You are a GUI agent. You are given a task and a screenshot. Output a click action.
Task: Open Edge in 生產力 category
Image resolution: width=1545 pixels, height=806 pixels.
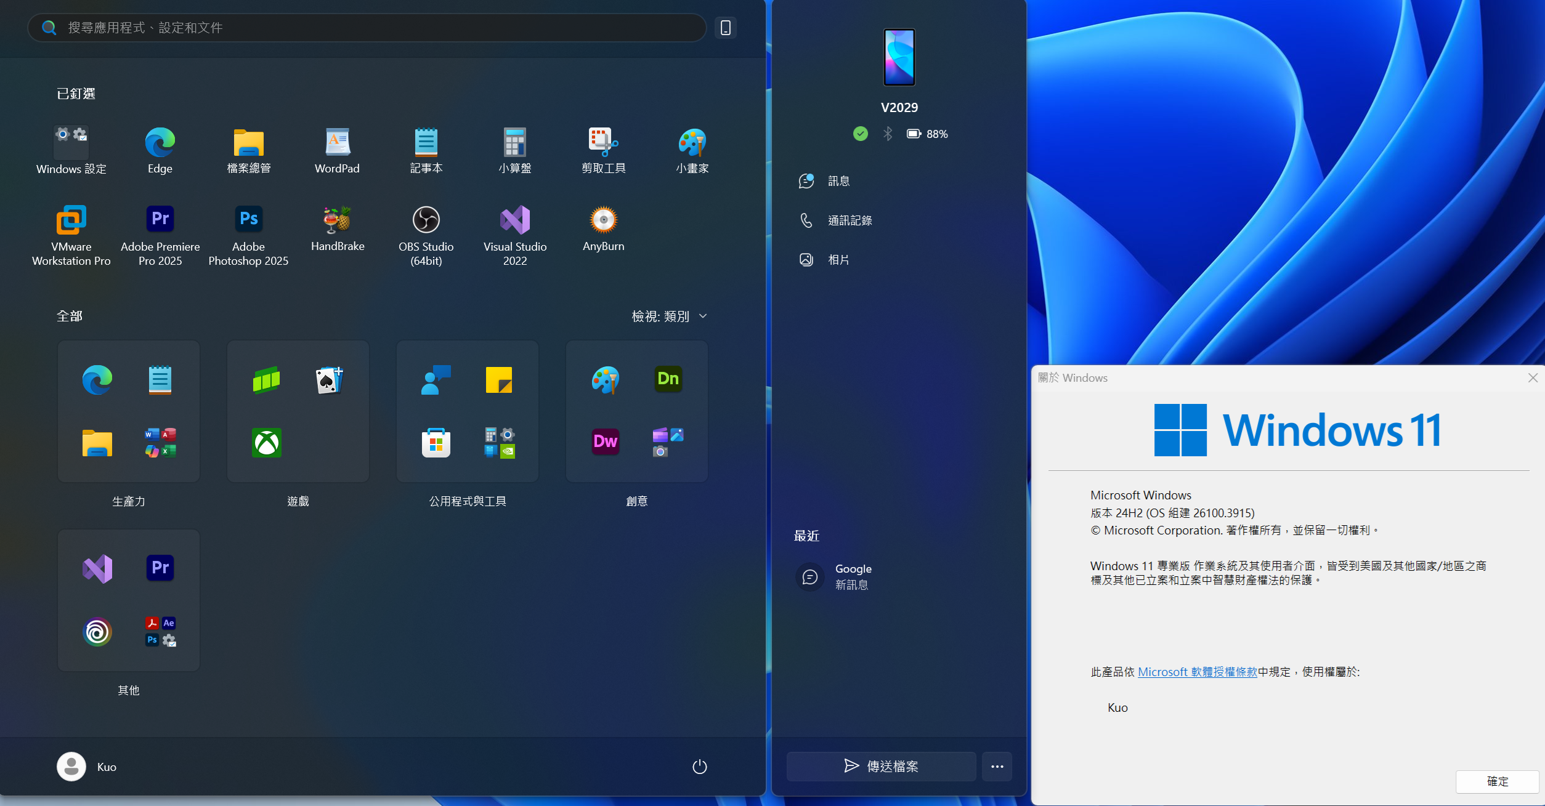pyautogui.click(x=97, y=380)
